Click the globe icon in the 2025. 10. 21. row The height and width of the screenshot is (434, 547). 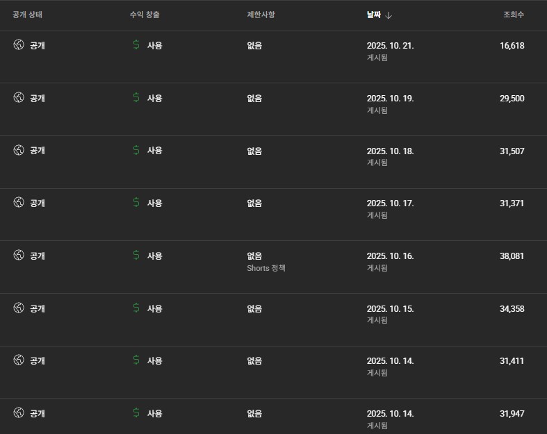[19, 45]
